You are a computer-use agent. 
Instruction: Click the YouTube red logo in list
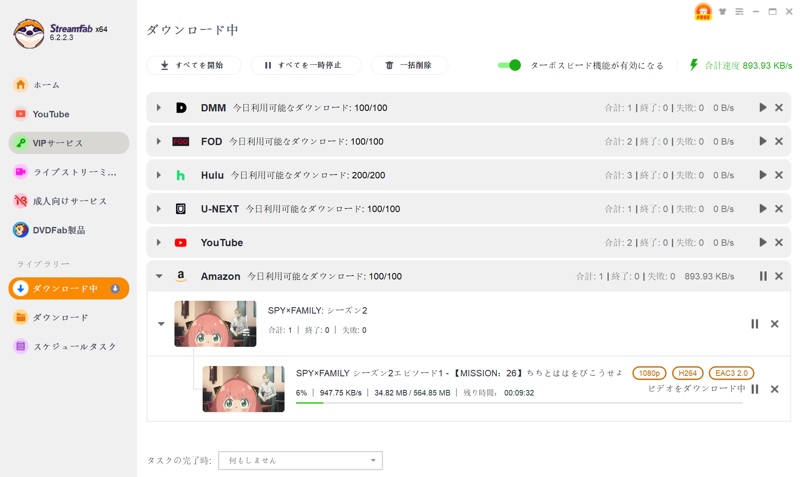(x=180, y=242)
